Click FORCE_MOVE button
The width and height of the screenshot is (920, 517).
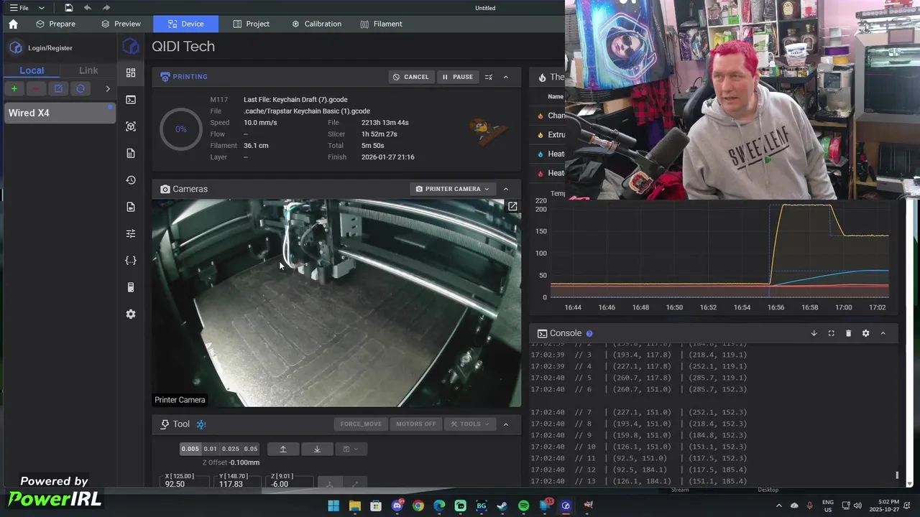(x=361, y=424)
